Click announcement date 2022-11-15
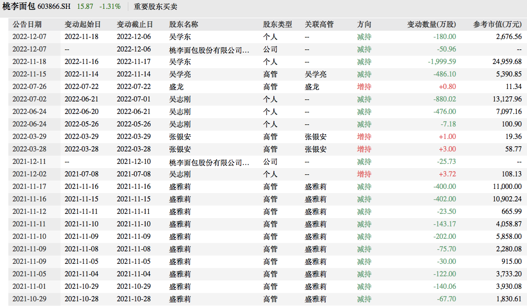 29,74
